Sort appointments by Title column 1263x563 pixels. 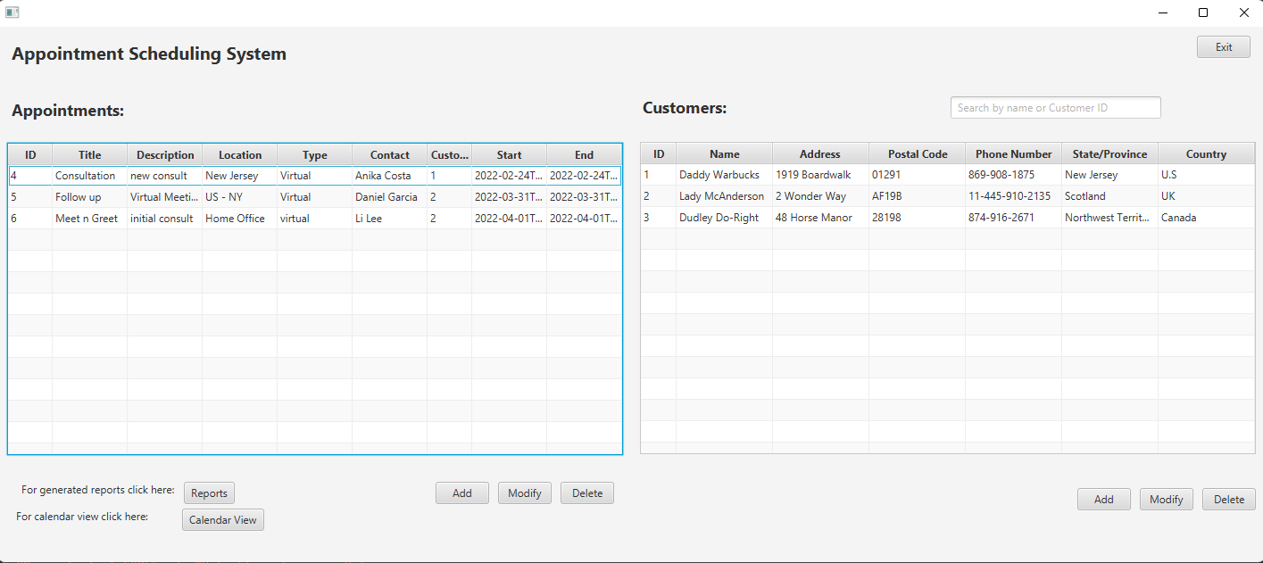coord(90,155)
